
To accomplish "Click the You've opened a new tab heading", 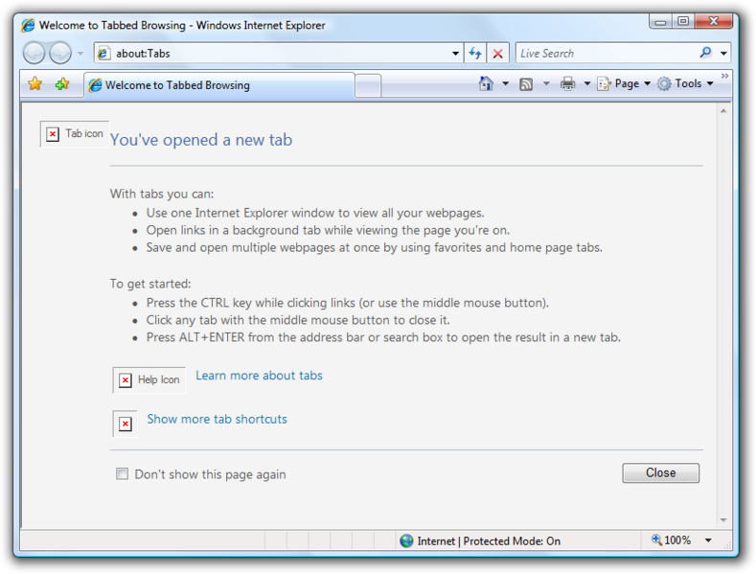I will 201,140.
